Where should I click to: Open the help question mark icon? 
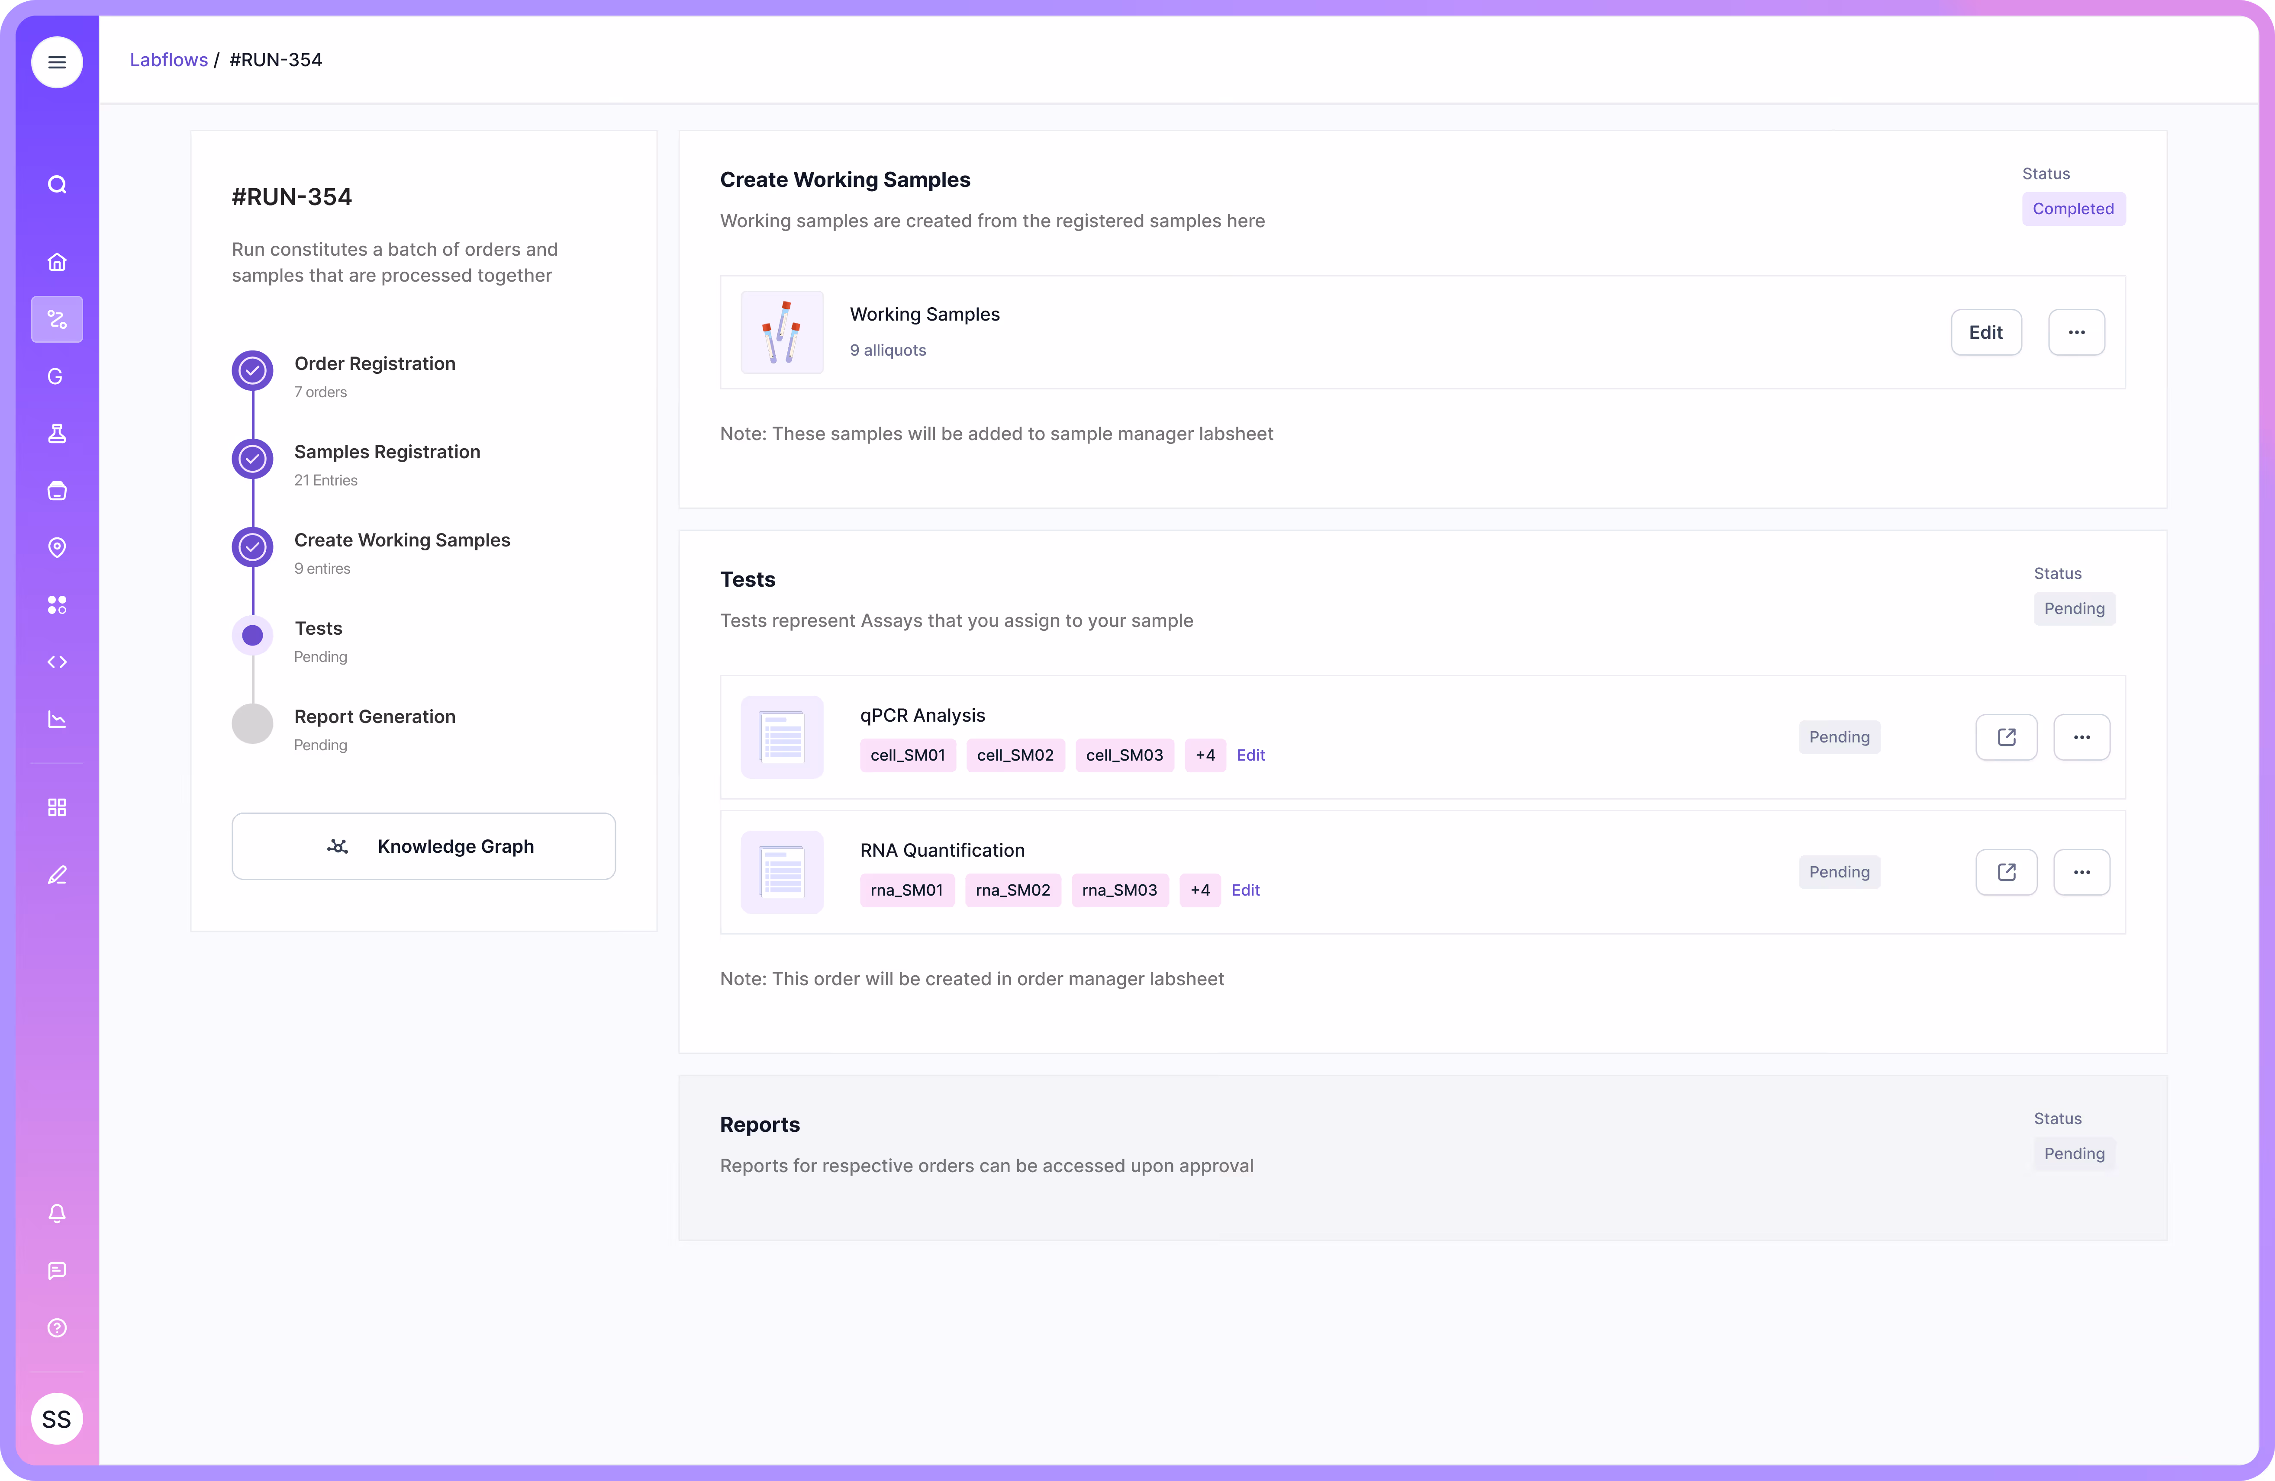pos(56,1328)
